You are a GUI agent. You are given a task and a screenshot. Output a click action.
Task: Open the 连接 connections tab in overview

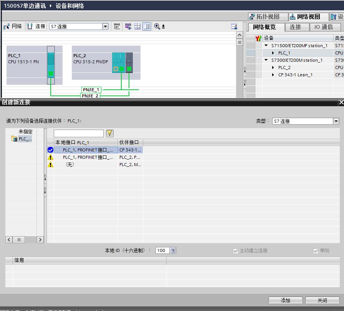pyautogui.click(x=297, y=27)
